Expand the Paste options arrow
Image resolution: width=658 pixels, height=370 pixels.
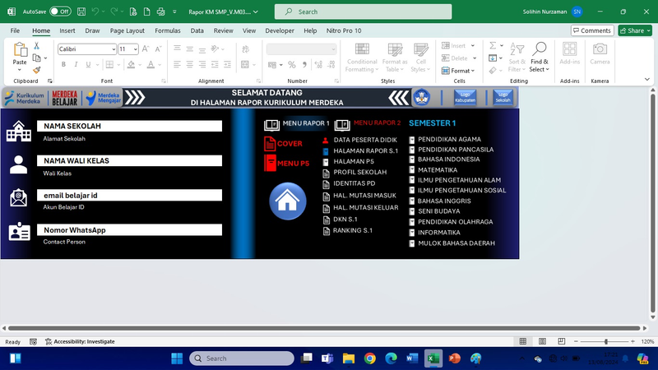point(19,70)
